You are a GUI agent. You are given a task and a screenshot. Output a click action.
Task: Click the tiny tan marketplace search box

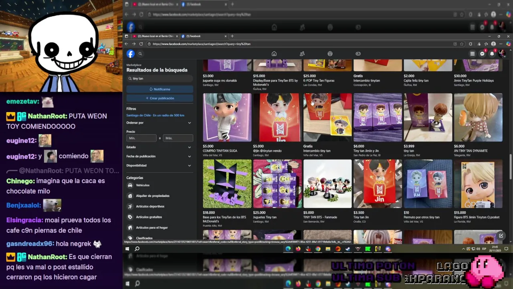[160, 79]
